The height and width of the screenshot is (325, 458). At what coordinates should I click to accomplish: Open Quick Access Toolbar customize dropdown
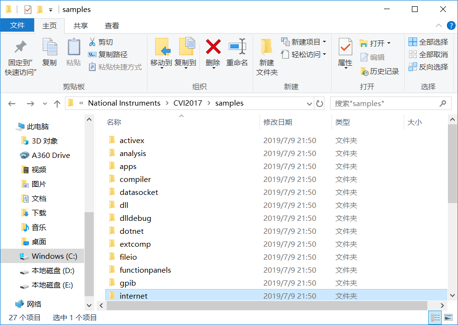51,10
